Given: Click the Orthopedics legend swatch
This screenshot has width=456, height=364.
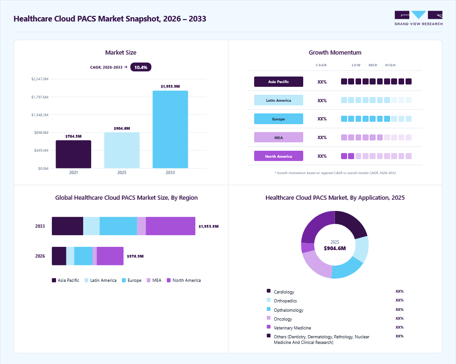Looking at the screenshot, I should coord(269,300).
